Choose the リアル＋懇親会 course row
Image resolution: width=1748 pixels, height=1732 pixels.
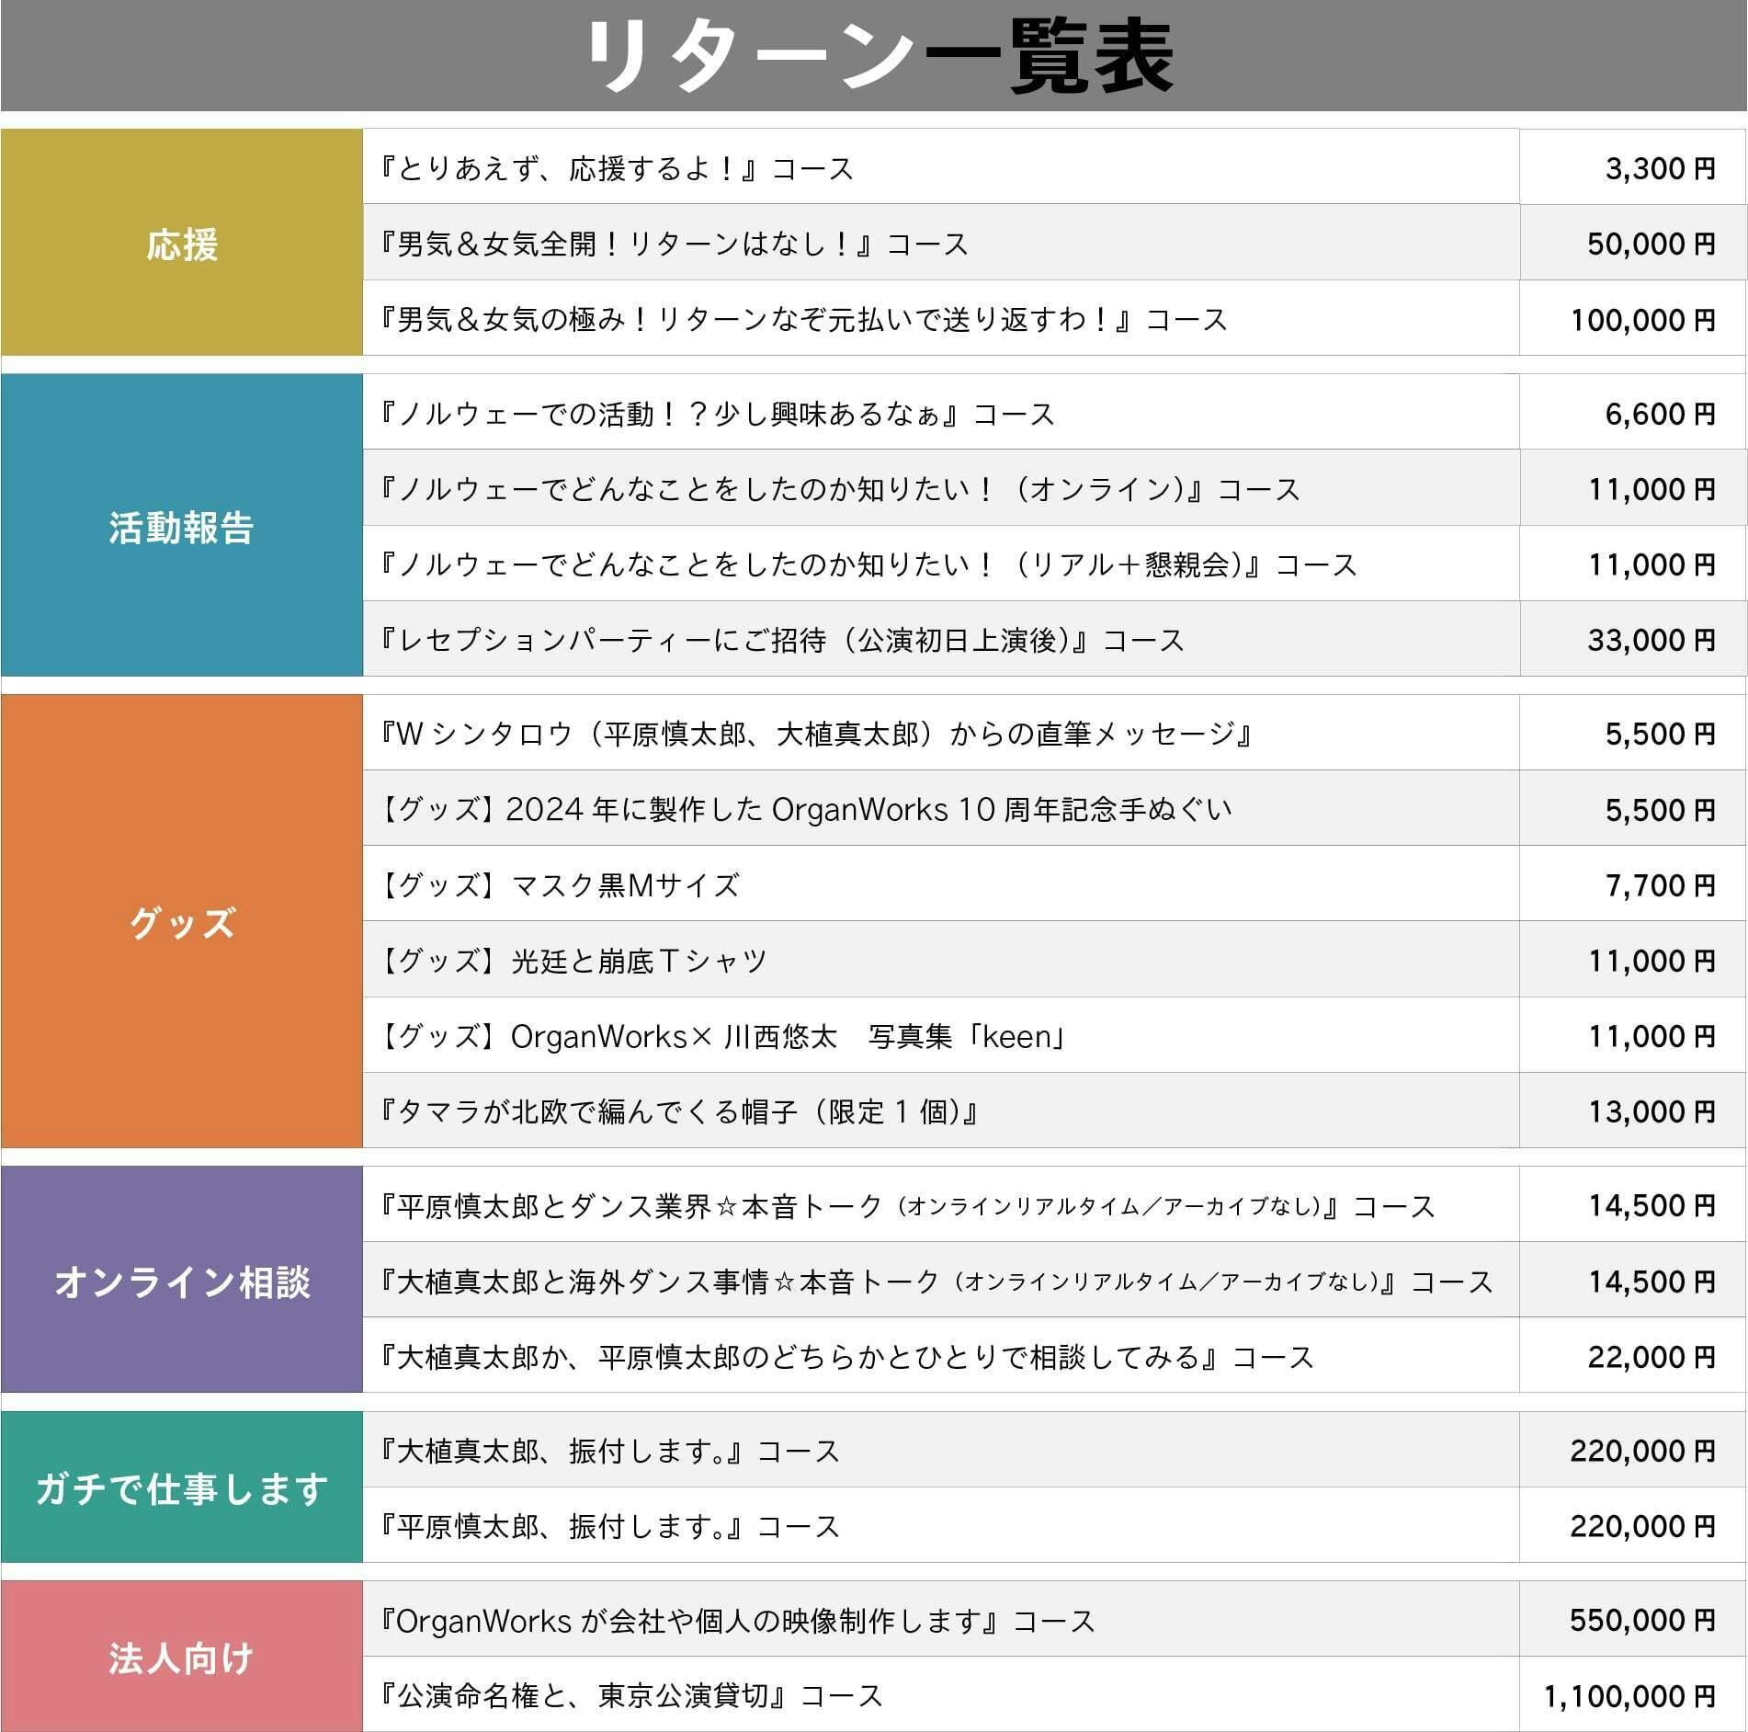pyautogui.click(x=868, y=564)
